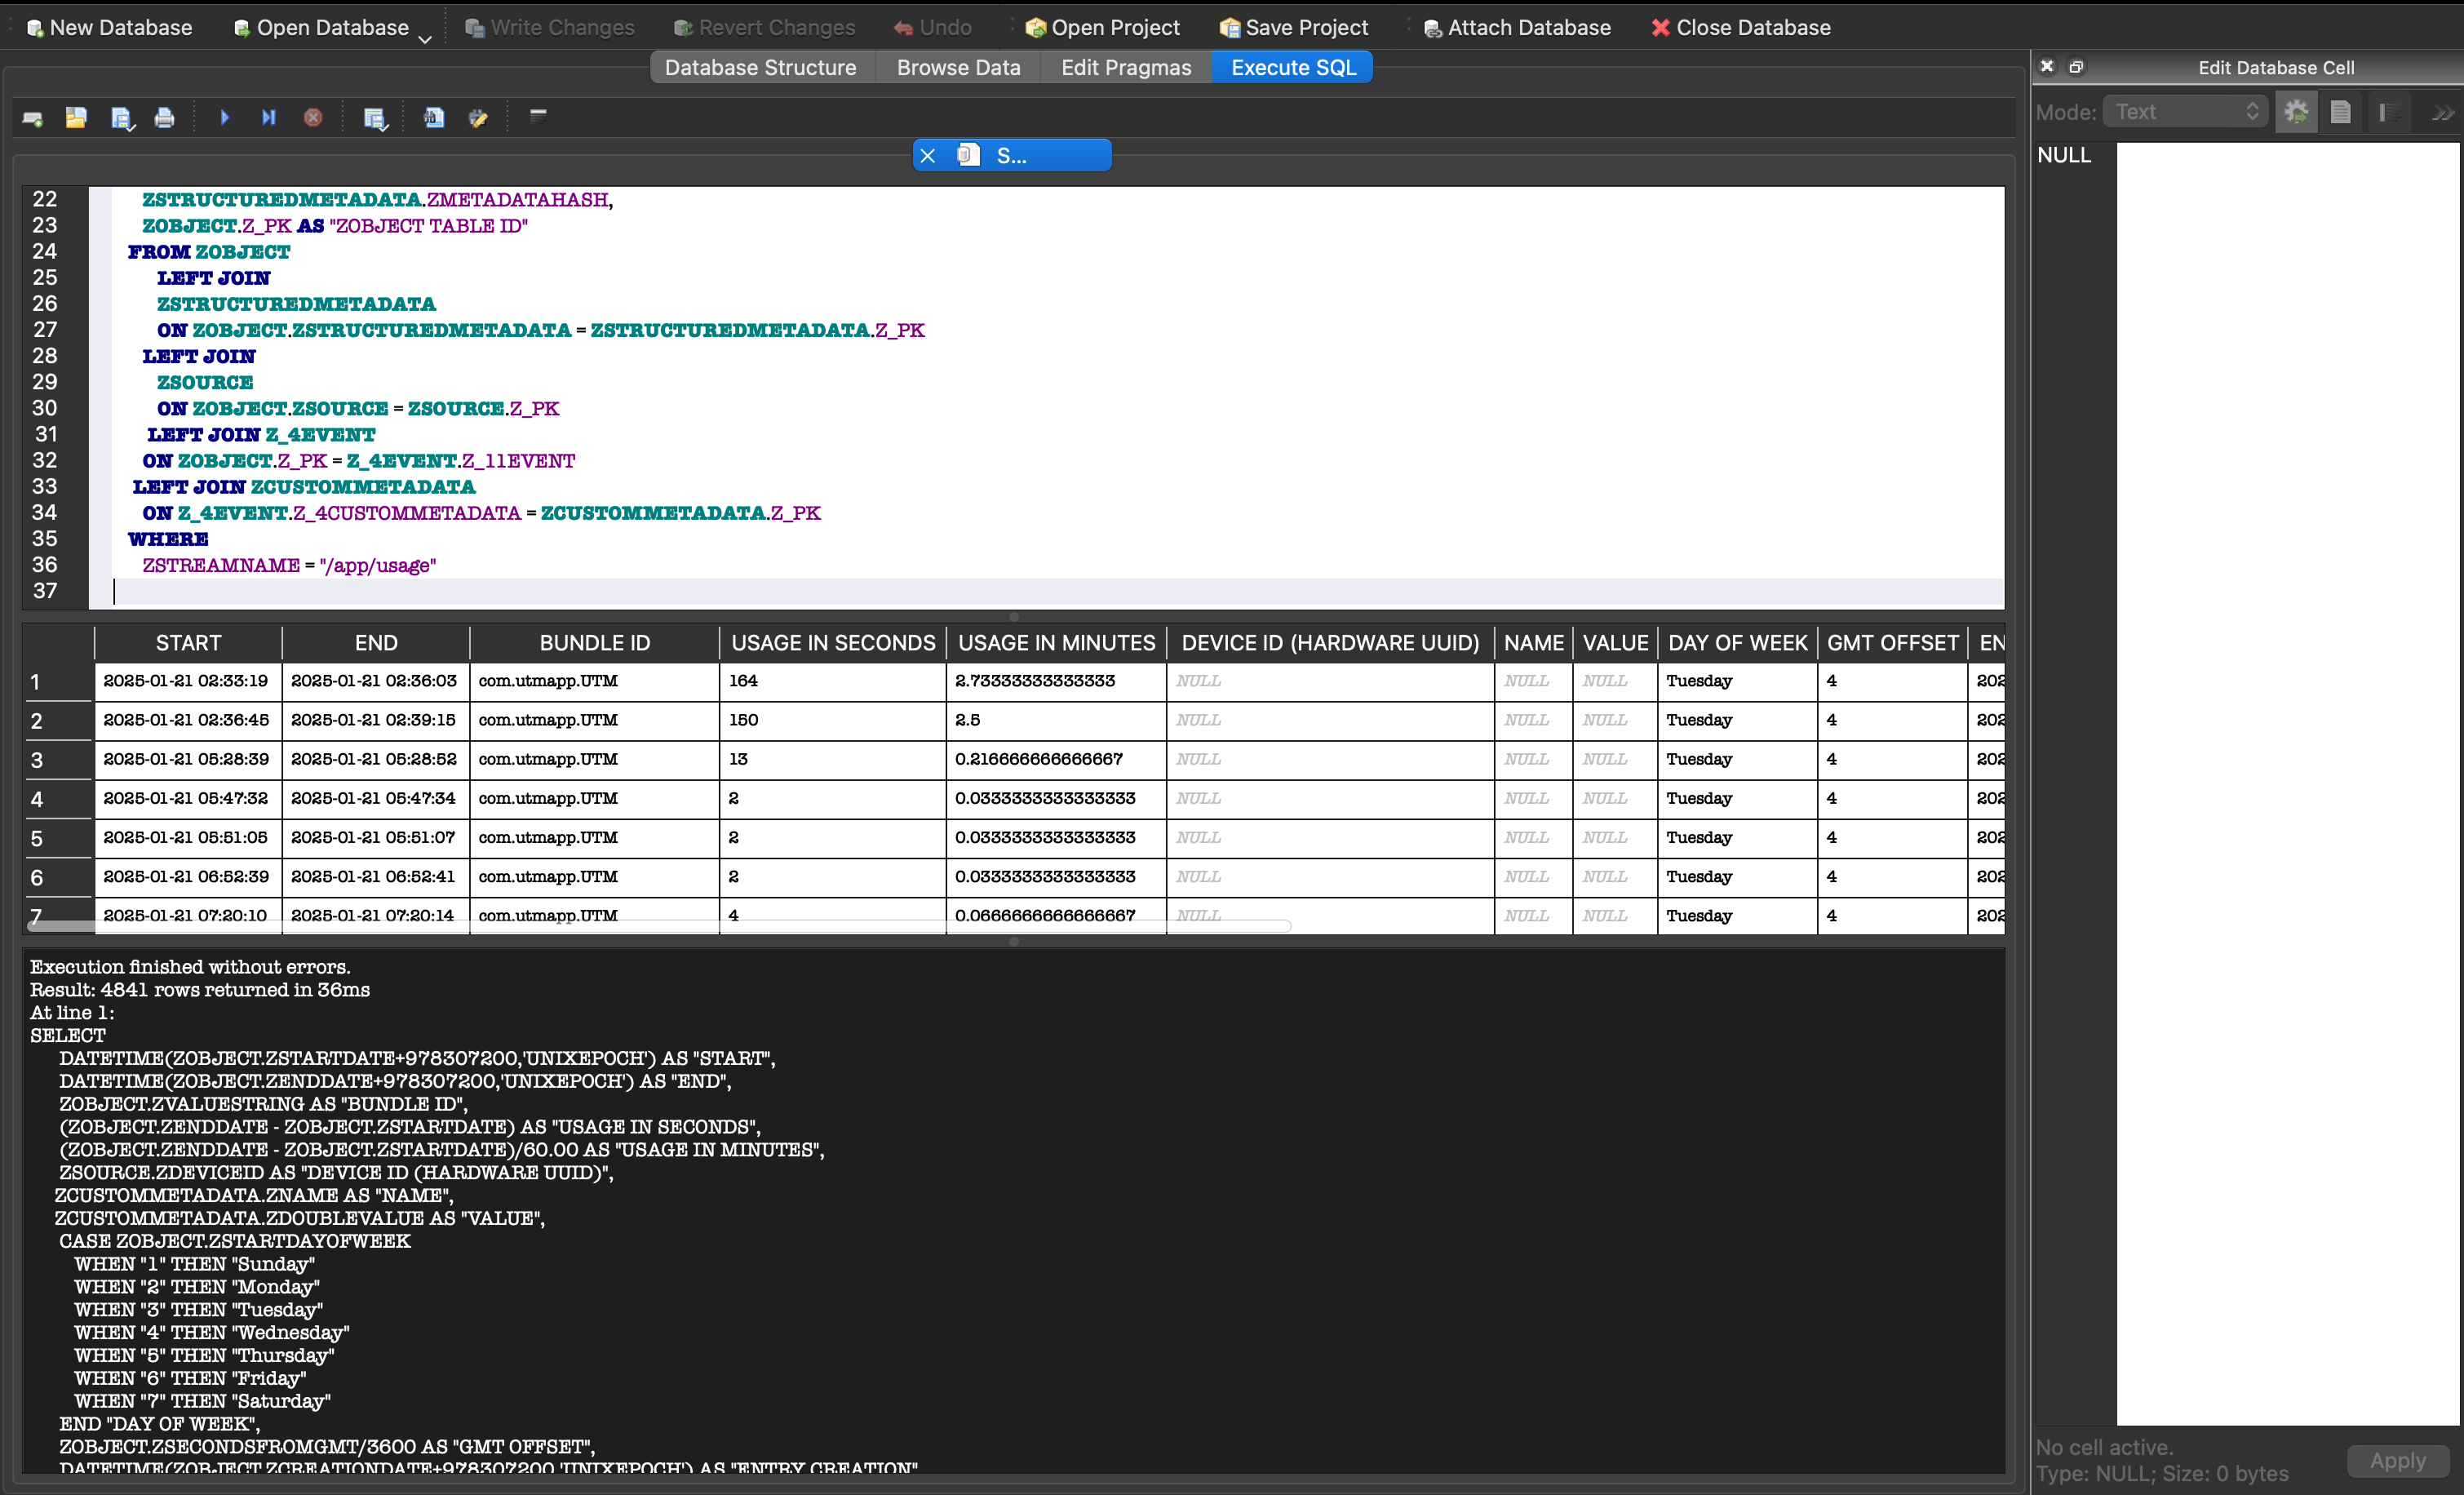The height and width of the screenshot is (1495, 2464).
Task: Select result row number 5 header
Action: point(58,838)
